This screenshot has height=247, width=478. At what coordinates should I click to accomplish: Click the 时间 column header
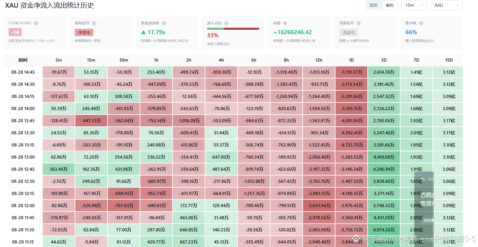click(23, 60)
